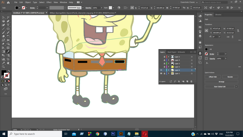Viewport: 243px width, 137px height.
Task: Click Stroke swatch in Appearance section
Action: (206, 54)
